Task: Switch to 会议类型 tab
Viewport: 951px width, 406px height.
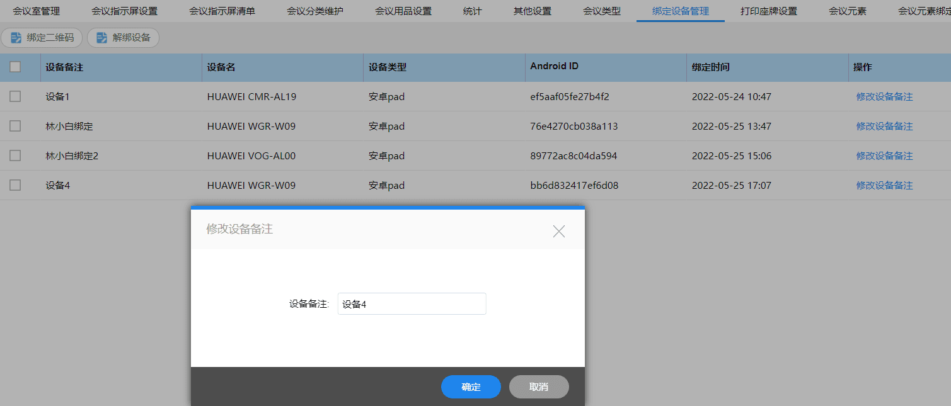Action: point(602,11)
